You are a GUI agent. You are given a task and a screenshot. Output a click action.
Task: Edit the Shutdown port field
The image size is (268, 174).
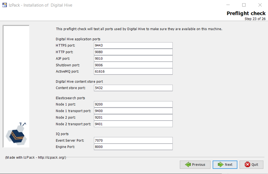click(133, 65)
